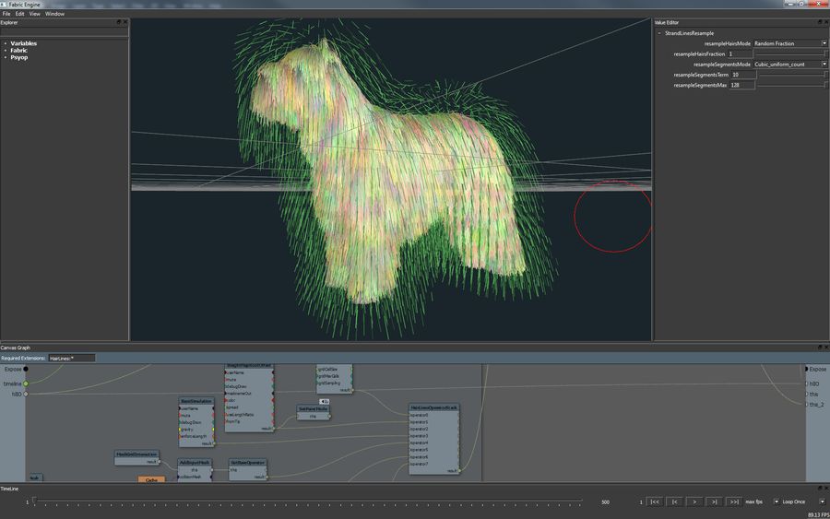Close the Explorer panel

pyautogui.click(x=125, y=22)
